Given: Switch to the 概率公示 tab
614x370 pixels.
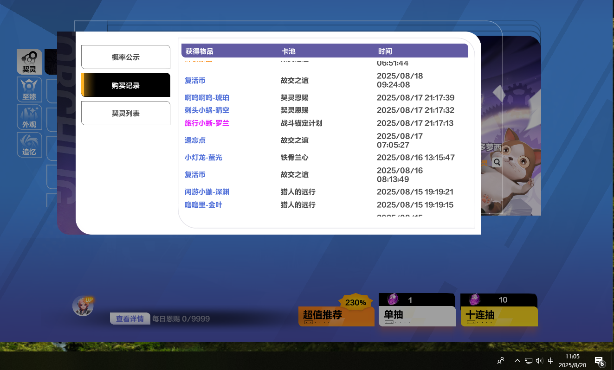Looking at the screenshot, I should point(126,57).
